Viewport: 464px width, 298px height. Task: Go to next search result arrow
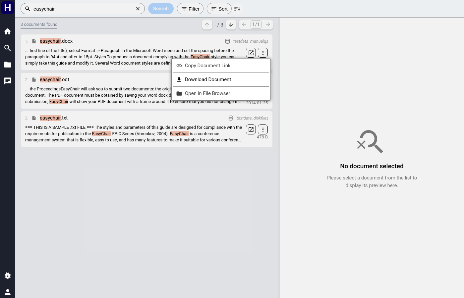(231, 25)
